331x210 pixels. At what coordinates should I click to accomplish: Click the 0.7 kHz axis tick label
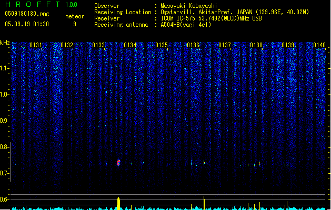pyautogui.click(x=4, y=173)
